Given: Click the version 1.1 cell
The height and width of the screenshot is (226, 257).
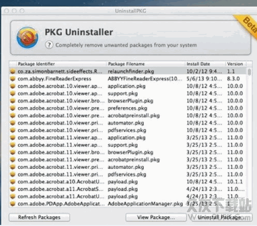Looking at the screenshot, I should [x=231, y=72].
